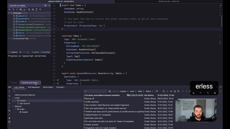Select the Commit to master tab

(x=18, y=5)
